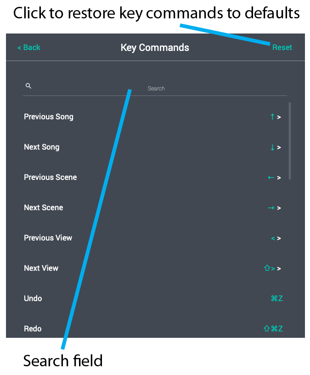
Task: Select the Redo command row
Action: pyautogui.click(x=138, y=329)
